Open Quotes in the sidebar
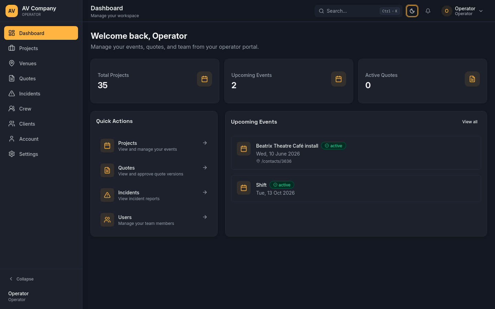 [x=41, y=78]
